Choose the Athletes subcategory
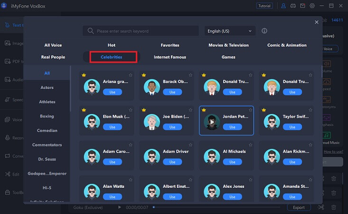This screenshot has height=214, width=348. (47, 102)
